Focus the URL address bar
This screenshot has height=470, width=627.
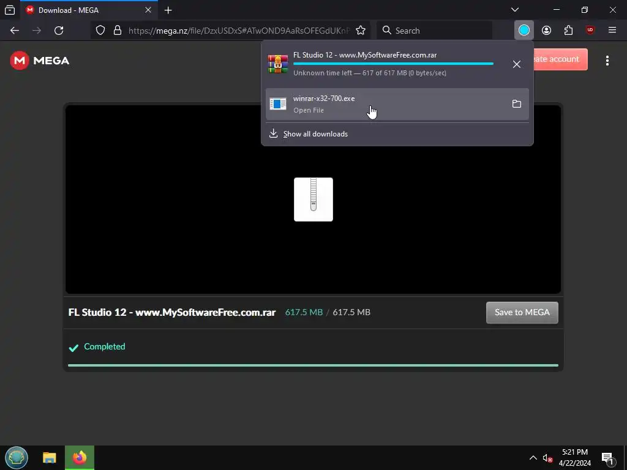239,31
